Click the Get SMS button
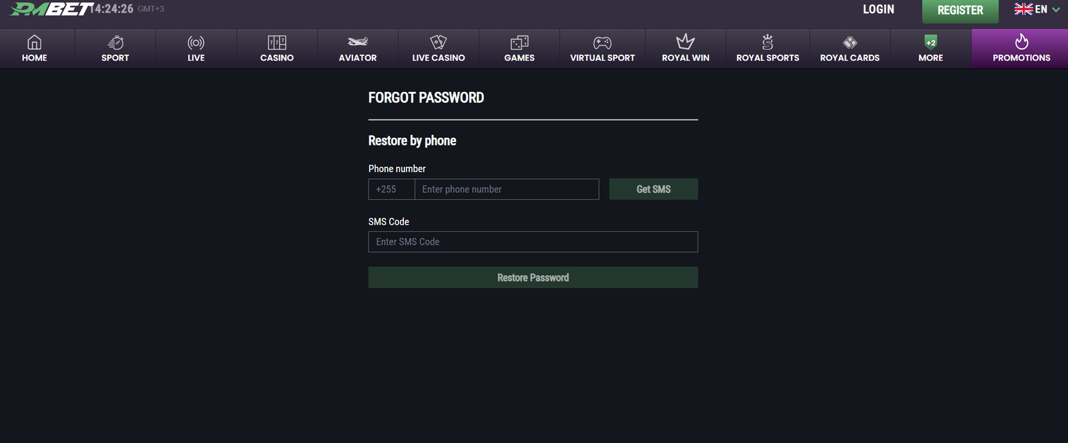The height and width of the screenshot is (443, 1068). (x=653, y=189)
